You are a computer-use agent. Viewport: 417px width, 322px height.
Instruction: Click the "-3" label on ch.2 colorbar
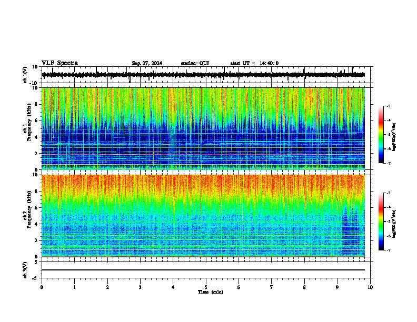[389, 193]
